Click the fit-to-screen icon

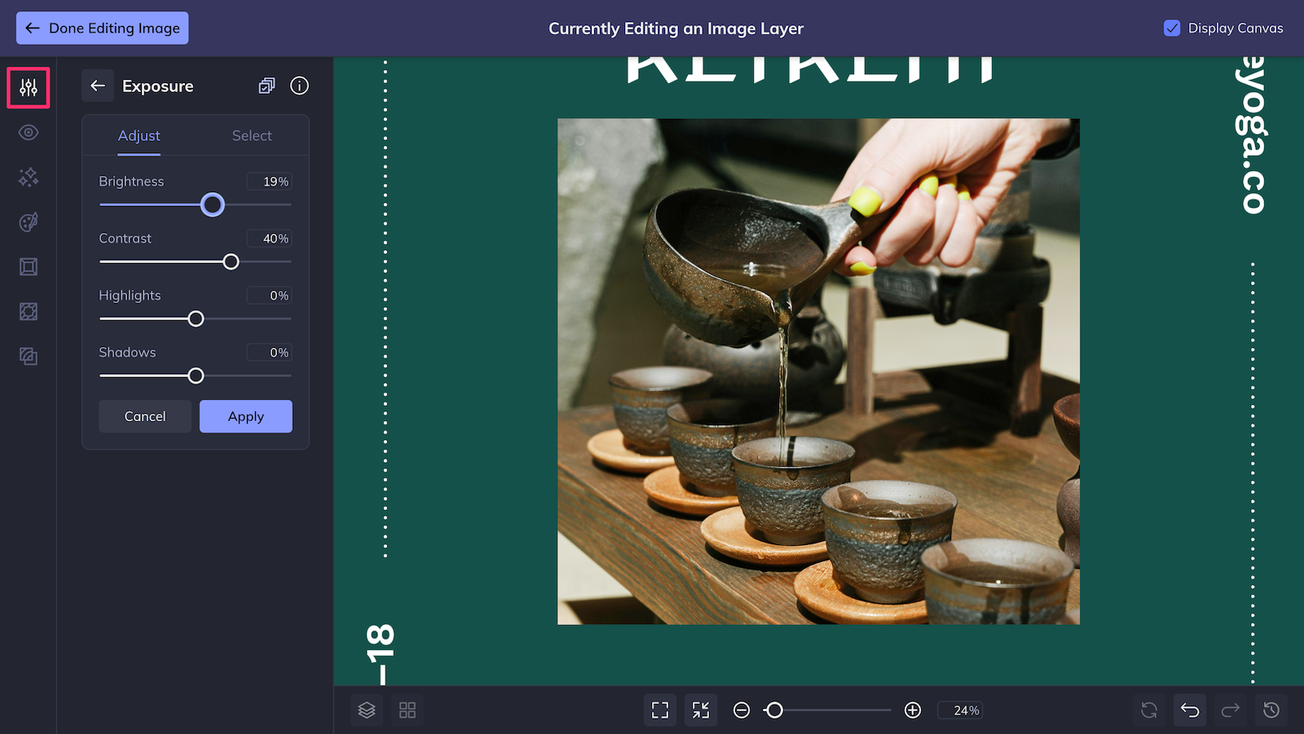click(660, 710)
